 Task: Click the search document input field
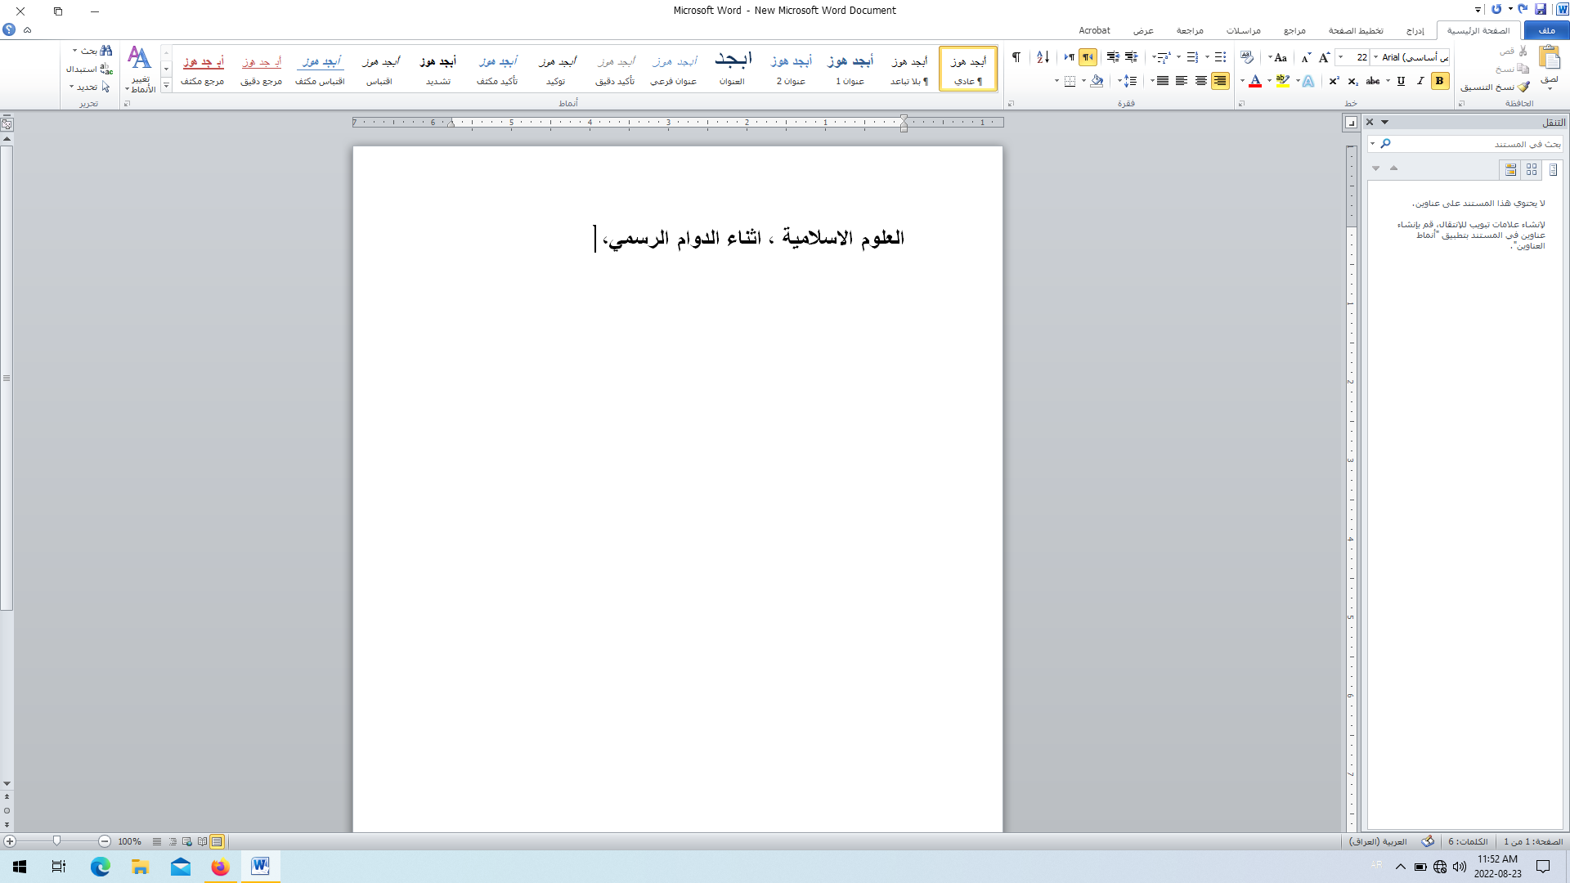(x=1472, y=144)
